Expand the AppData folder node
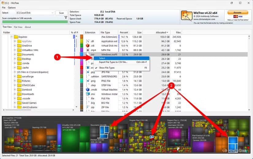This screenshot has width=253, height=159. pos(15,41)
